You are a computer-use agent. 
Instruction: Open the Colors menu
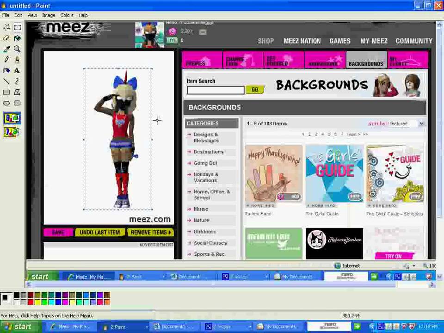(67, 15)
